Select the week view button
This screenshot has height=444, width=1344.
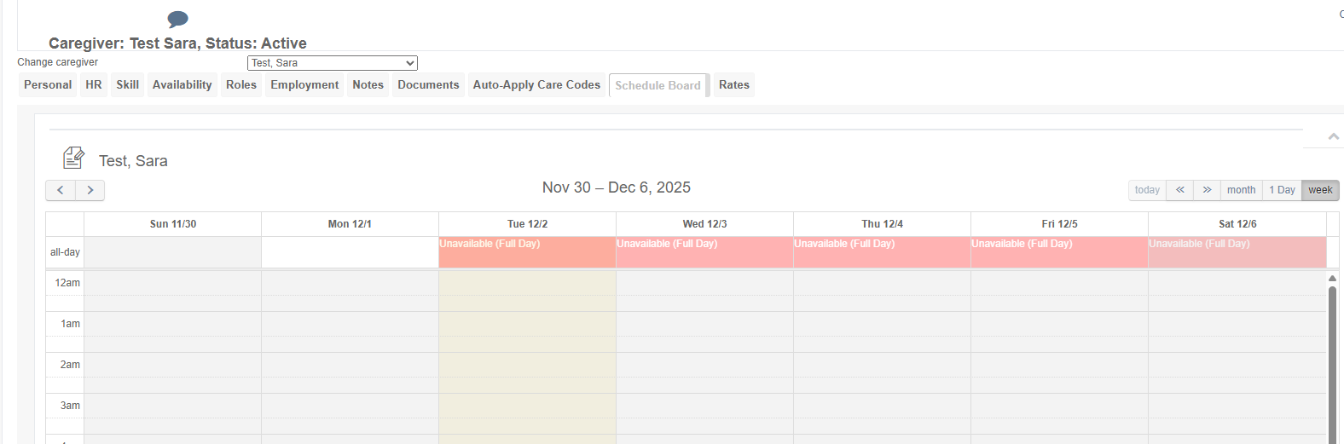(x=1320, y=190)
